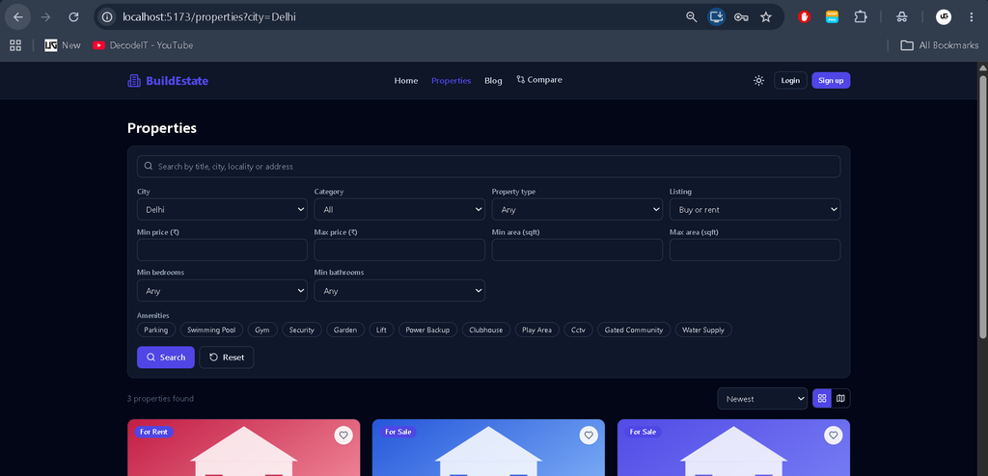
Task: Toggle Gym amenity chip
Action: (262, 330)
